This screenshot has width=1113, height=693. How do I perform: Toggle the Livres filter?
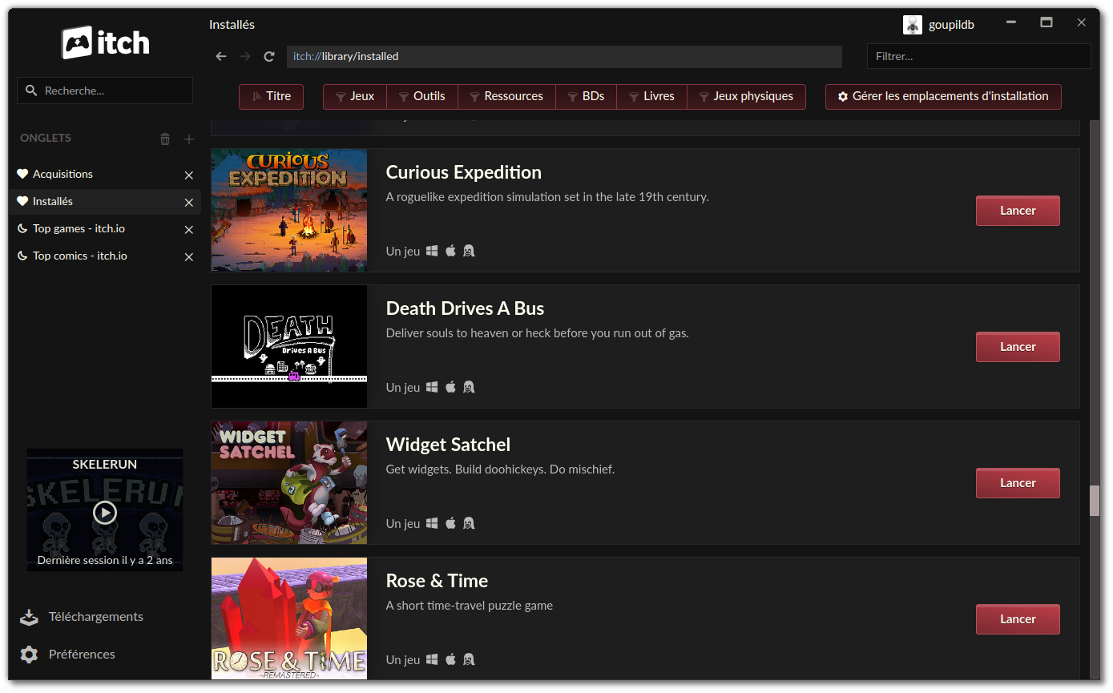click(651, 96)
